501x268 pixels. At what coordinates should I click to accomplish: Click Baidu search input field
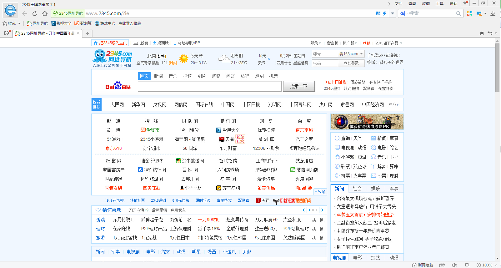[209, 86]
